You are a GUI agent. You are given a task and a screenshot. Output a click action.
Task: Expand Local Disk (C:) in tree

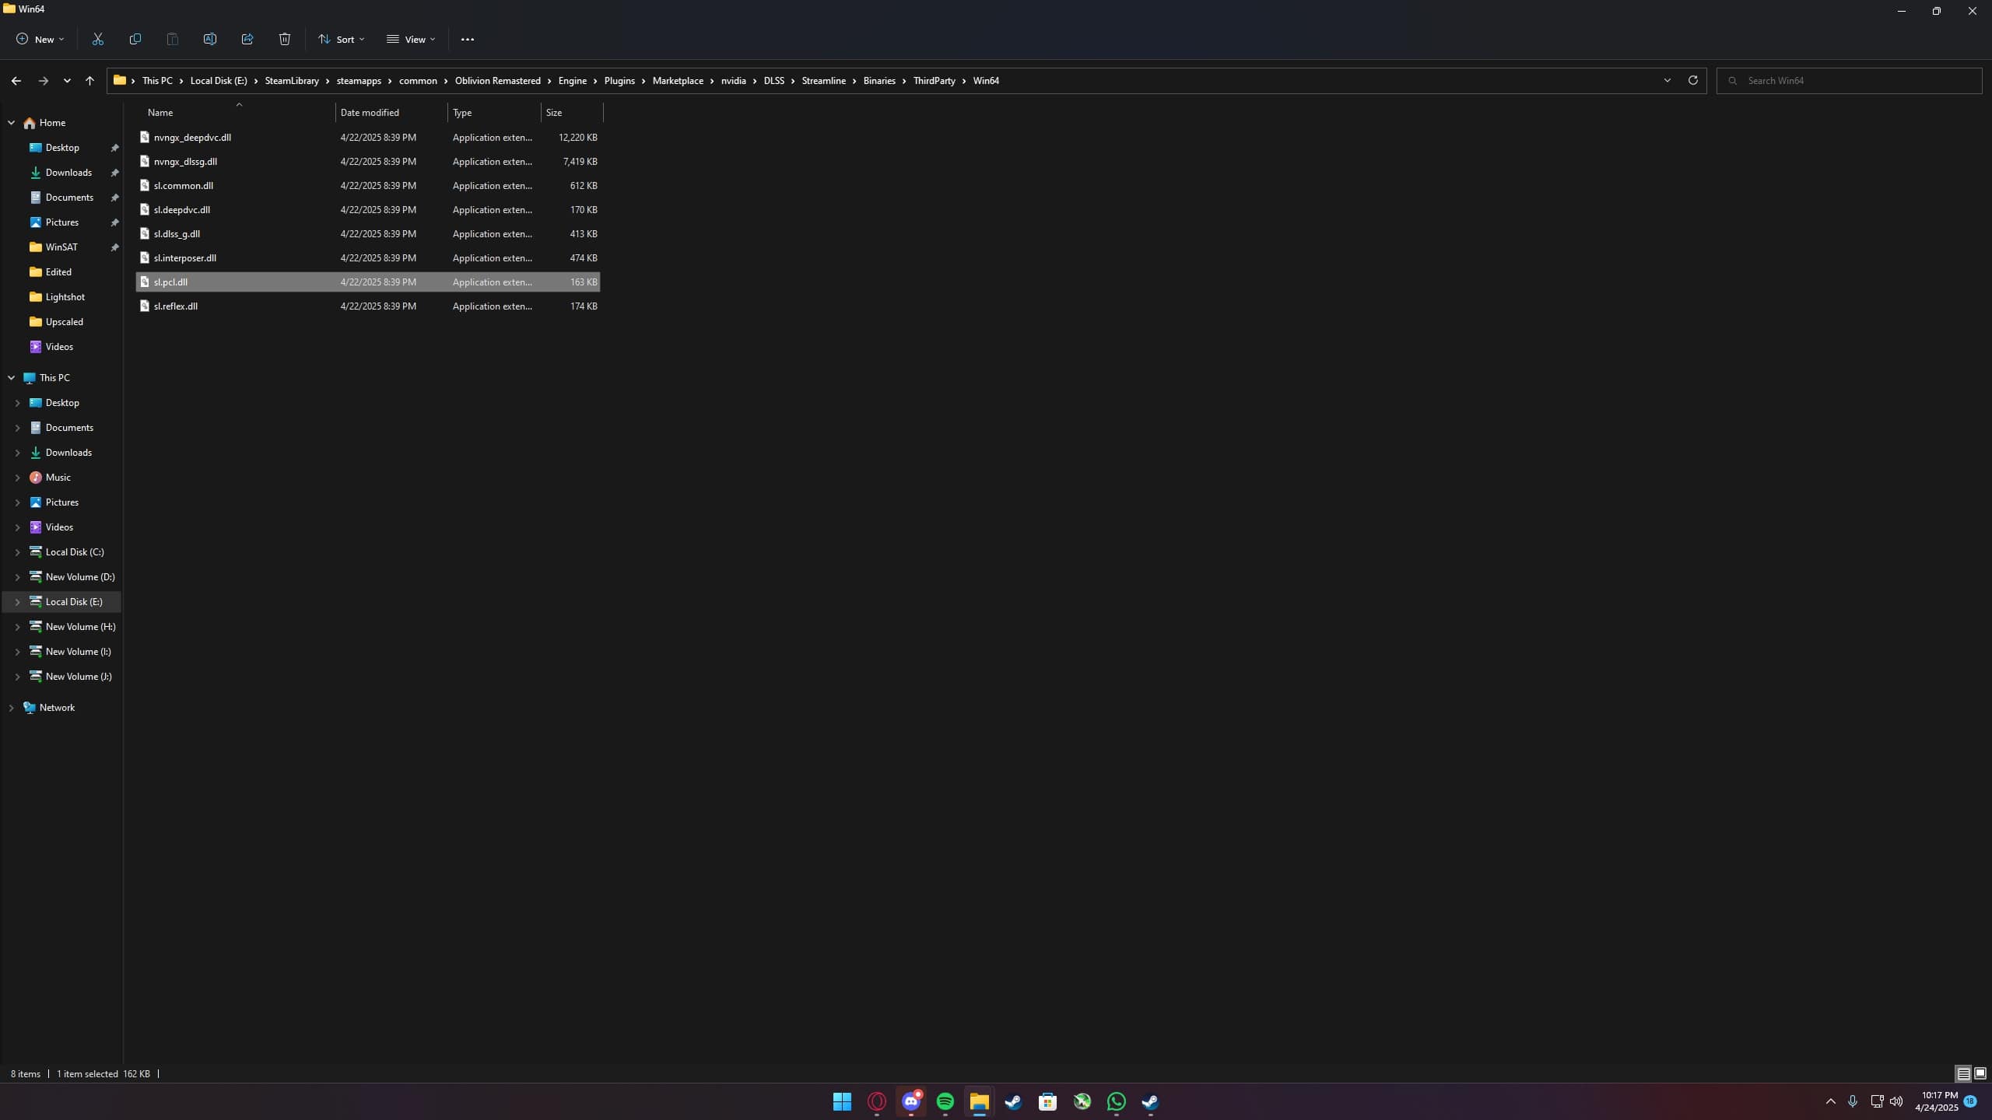point(18,552)
